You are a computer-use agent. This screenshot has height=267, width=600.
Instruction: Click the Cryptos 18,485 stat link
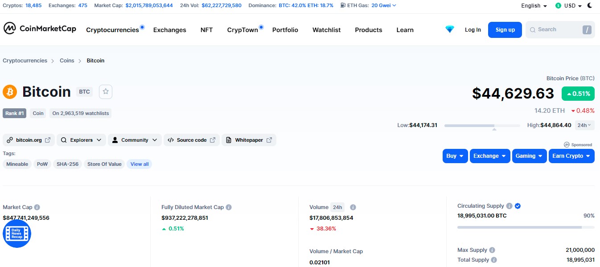pyautogui.click(x=33, y=5)
